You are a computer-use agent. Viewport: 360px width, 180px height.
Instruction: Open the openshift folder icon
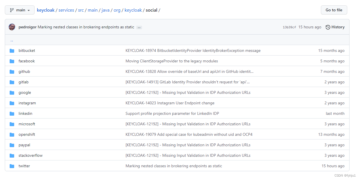(12, 134)
